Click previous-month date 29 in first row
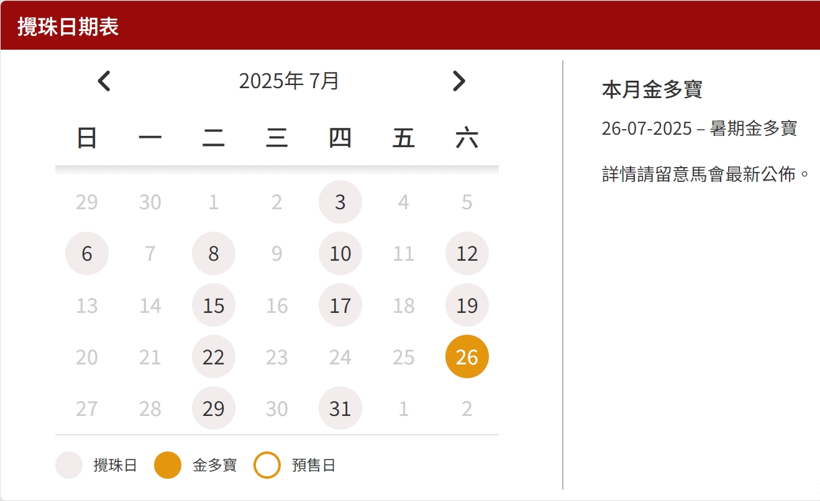Image resolution: width=820 pixels, height=501 pixels. (87, 202)
